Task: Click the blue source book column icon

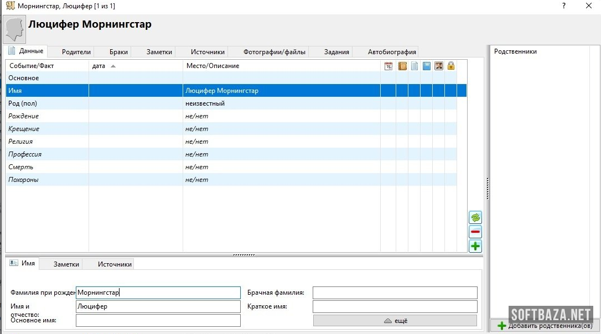Action: pyautogui.click(x=427, y=66)
